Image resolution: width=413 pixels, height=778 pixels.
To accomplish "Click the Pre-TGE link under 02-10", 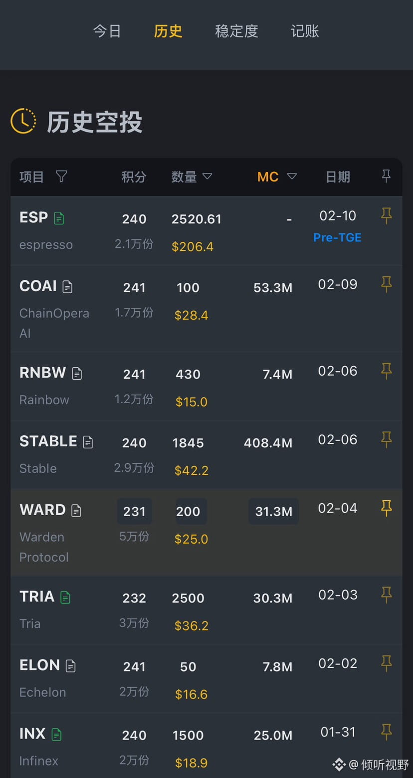I will click(337, 237).
